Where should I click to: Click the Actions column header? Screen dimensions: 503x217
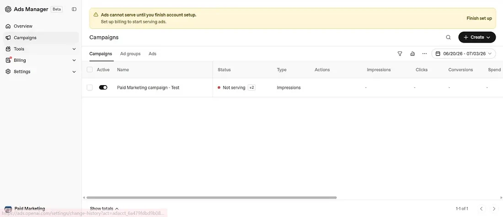coord(322,70)
